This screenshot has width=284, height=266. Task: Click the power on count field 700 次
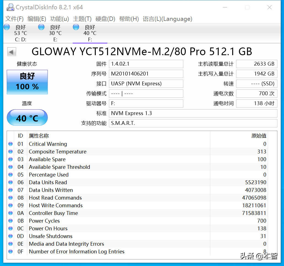pos(257,94)
